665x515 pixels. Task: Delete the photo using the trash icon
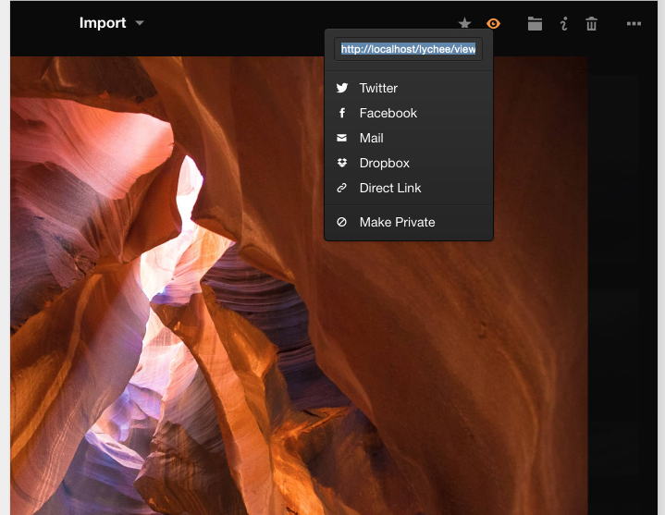592,24
